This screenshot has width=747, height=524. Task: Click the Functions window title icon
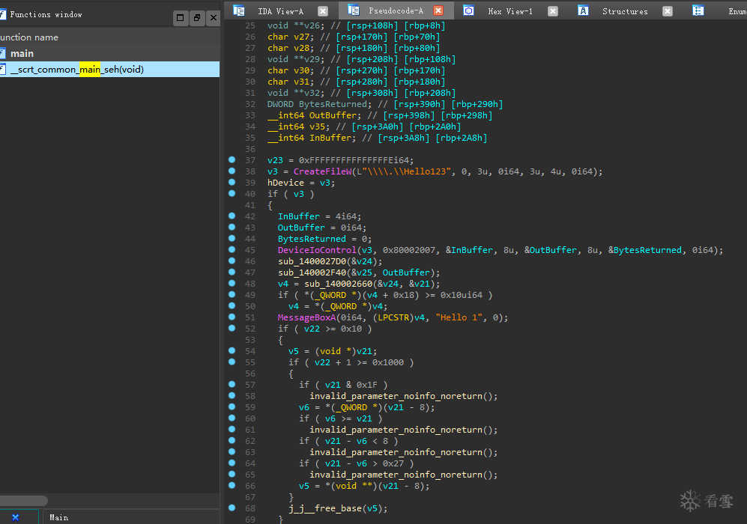tap(3, 14)
